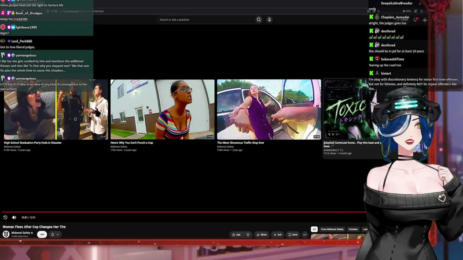Open "High School Graduation Party Ends in Disaster" thumbnail
This screenshot has height=260, width=463.
pyautogui.click(x=56, y=109)
